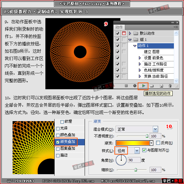Expand the 描边 工作路径 step
Viewport: 184px width, 184px height.
(x=140, y=64)
